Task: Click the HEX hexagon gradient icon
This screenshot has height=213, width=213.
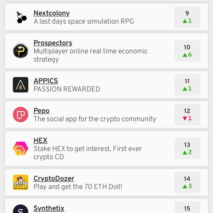Action: coord(21,149)
